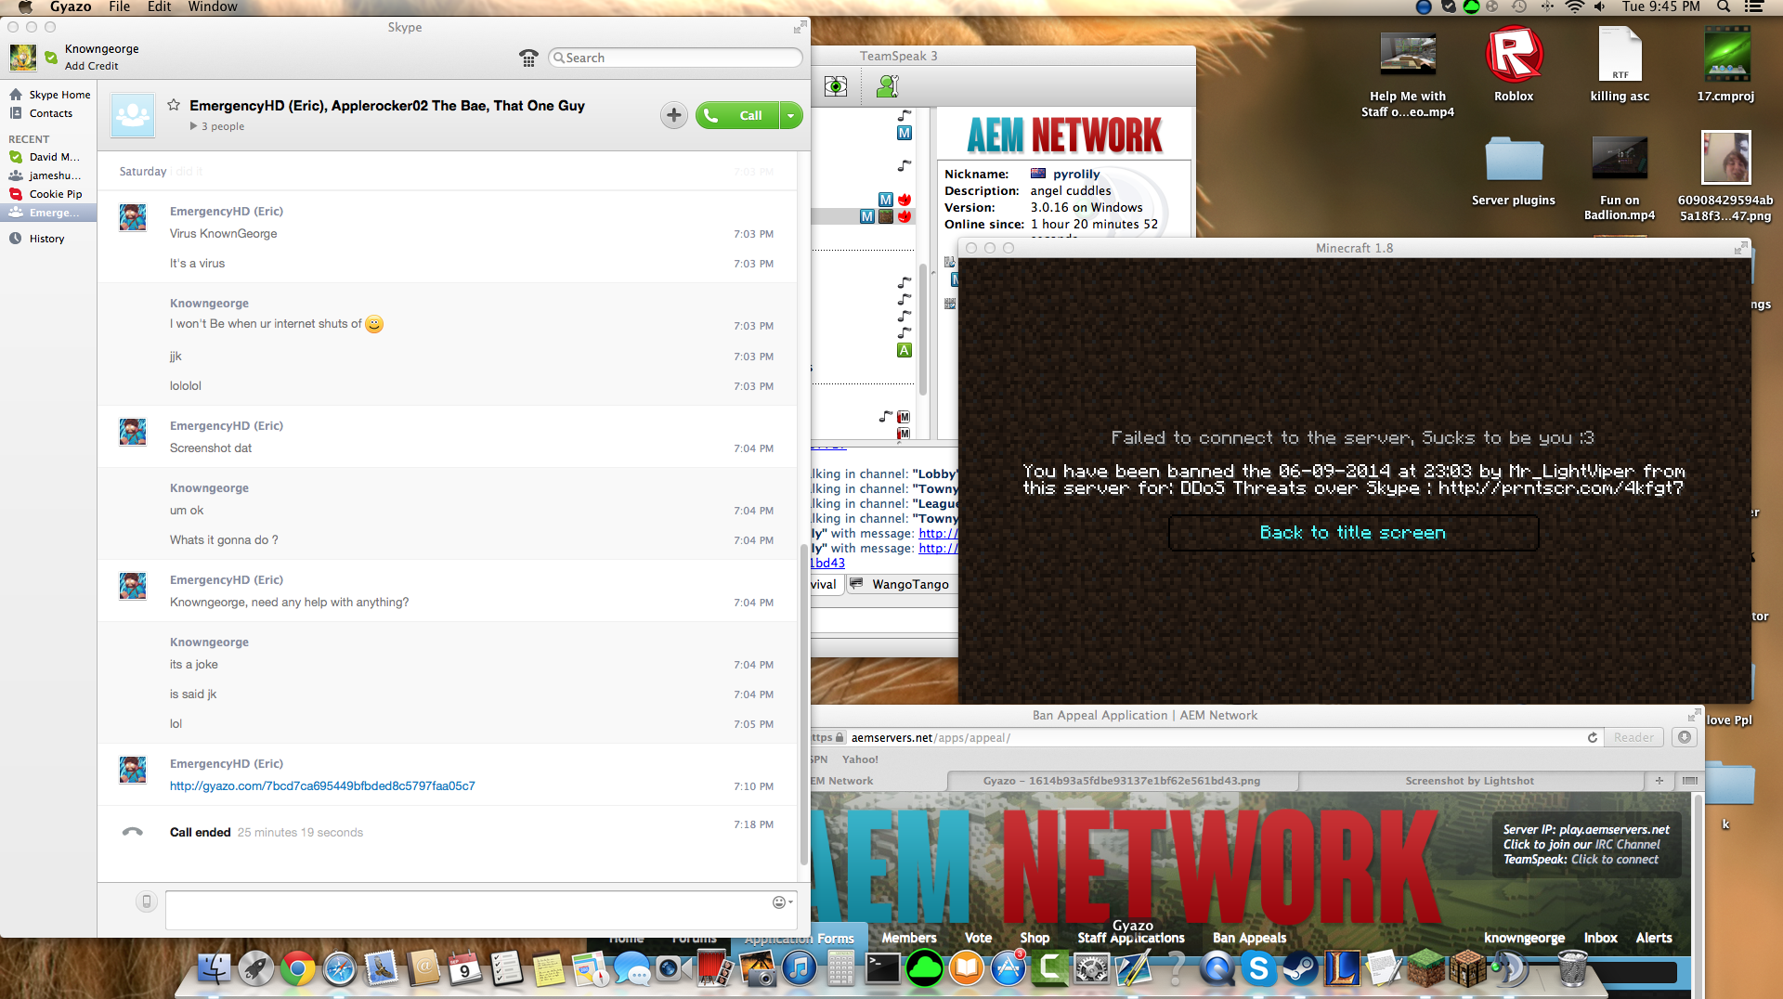Switch to the Gyazo png tab
Screen dimensions: 1783x999
(1121, 781)
